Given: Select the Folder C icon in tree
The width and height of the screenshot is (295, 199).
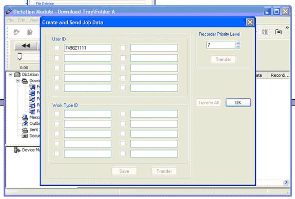Looking at the screenshot, I should coord(32,99).
